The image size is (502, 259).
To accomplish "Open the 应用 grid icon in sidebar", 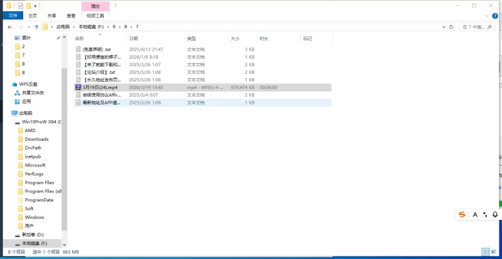I will tap(18, 101).
